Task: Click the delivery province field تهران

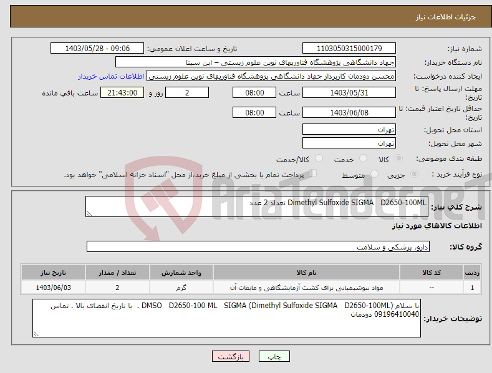Action: point(349,129)
